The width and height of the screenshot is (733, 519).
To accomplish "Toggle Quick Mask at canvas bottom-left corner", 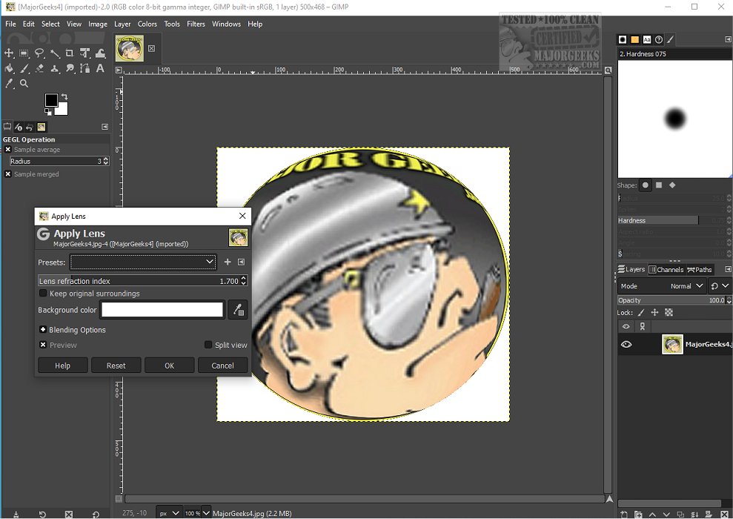I will click(119, 499).
